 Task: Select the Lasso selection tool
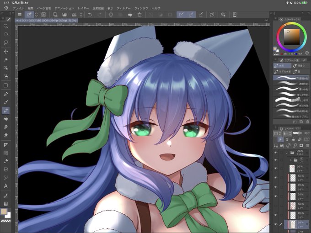pyautogui.click(x=6, y=42)
